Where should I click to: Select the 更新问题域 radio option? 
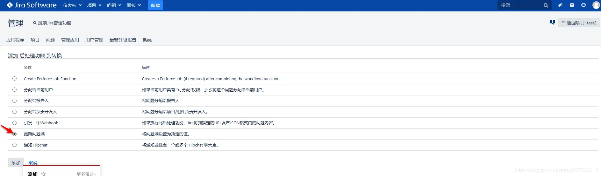tap(14, 134)
